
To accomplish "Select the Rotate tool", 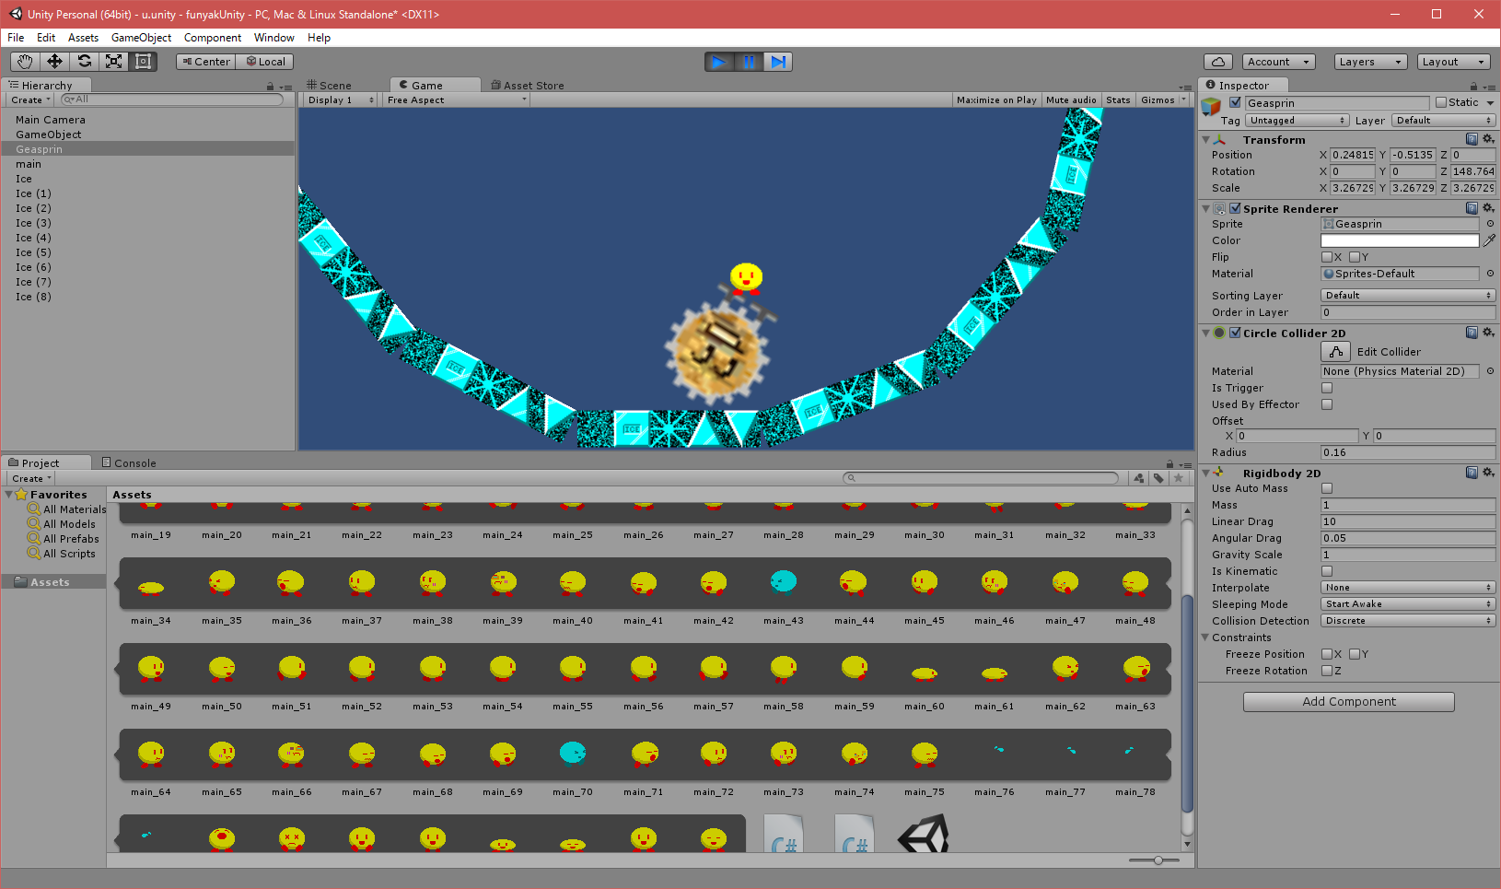I will tap(84, 62).
